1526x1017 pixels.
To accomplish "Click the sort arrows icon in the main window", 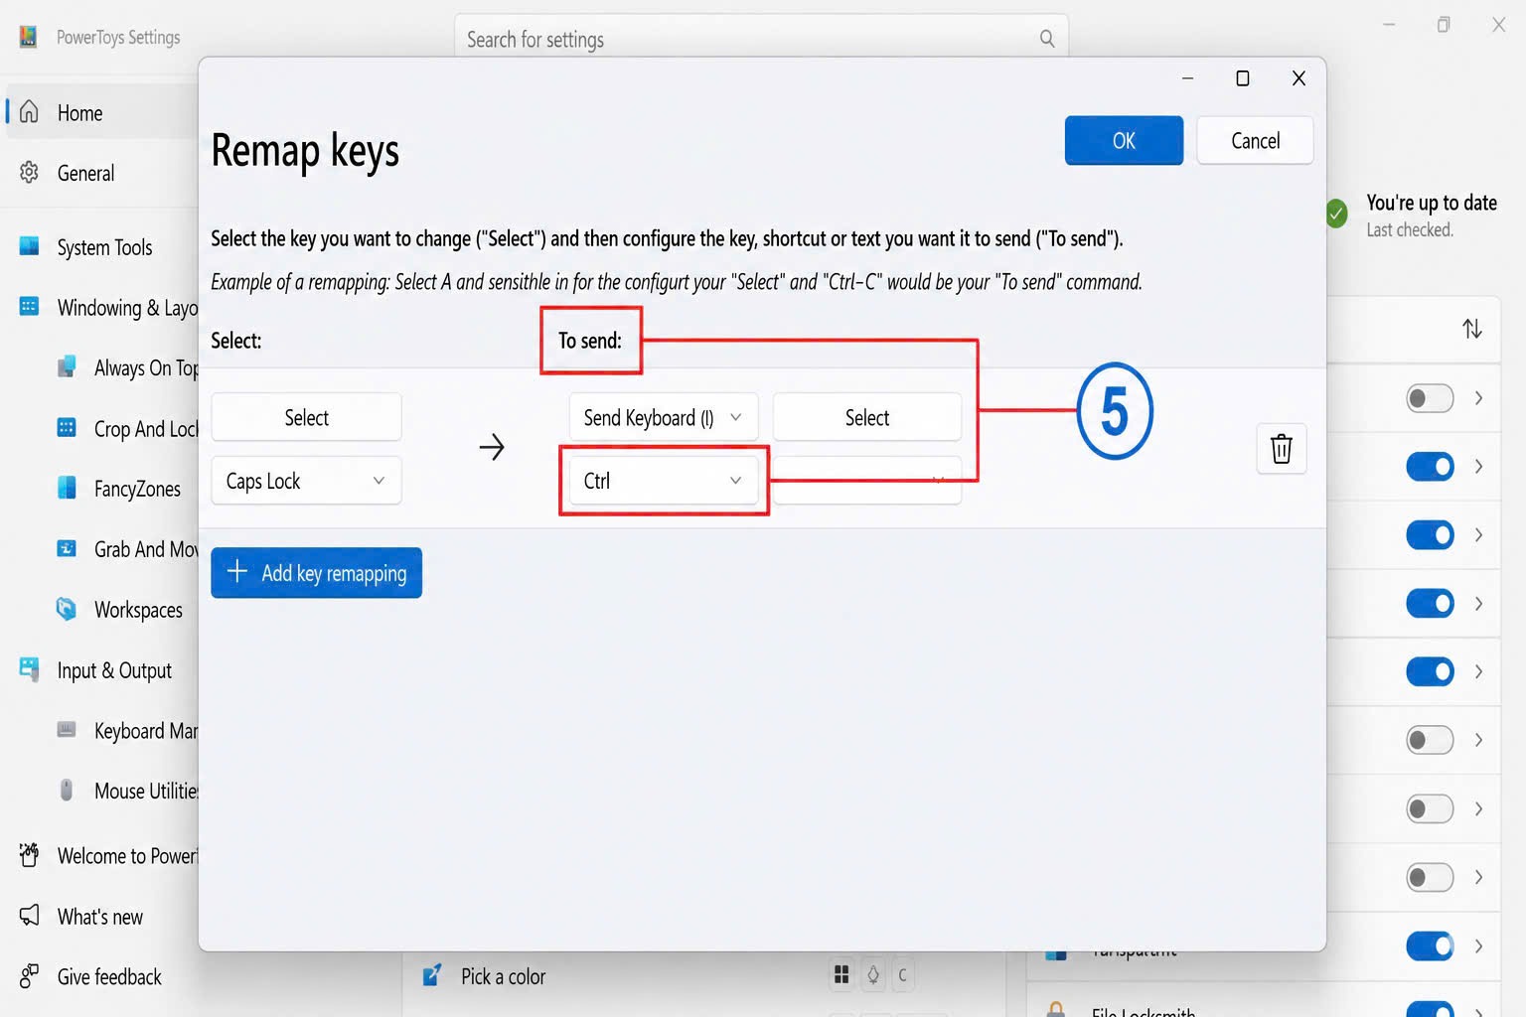I will pyautogui.click(x=1472, y=329).
